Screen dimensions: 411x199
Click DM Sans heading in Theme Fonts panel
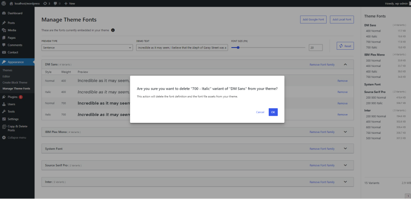pos(369,25)
